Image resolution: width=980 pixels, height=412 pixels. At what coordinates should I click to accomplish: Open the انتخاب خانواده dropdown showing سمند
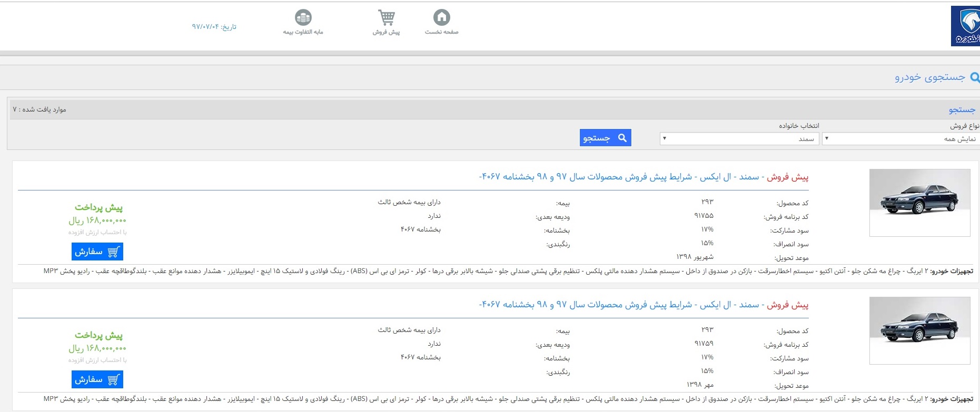(739, 138)
